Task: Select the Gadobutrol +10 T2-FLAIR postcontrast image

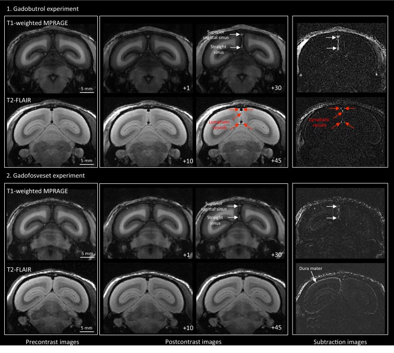Action: 148,132
